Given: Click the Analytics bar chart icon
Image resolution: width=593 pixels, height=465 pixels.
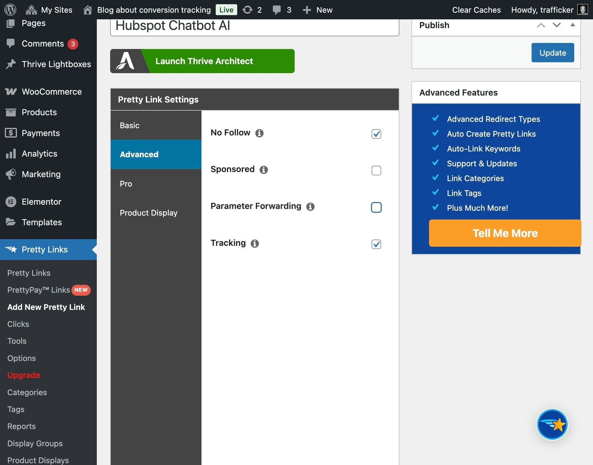Looking at the screenshot, I should (11, 154).
